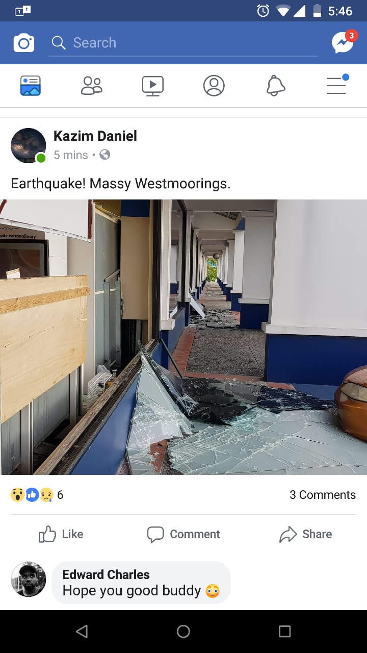View the earthquake damage photo

pos(183,337)
